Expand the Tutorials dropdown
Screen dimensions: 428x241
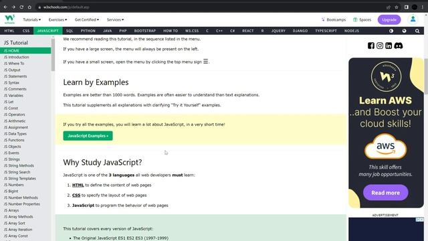pyautogui.click(x=31, y=19)
